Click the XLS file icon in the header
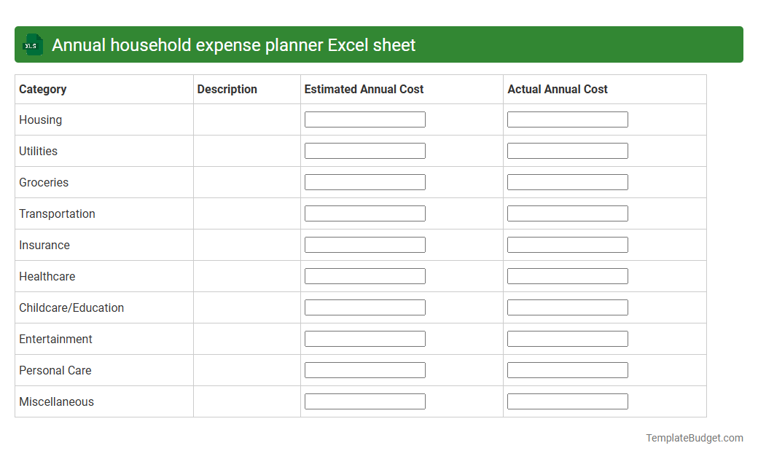758x459 pixels. [x=32, y=44]
